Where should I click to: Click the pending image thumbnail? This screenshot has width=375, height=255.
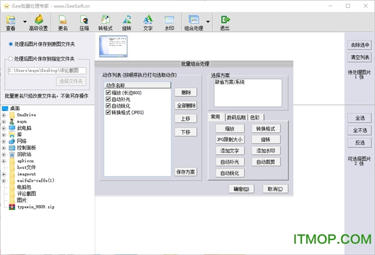point(113,46)
